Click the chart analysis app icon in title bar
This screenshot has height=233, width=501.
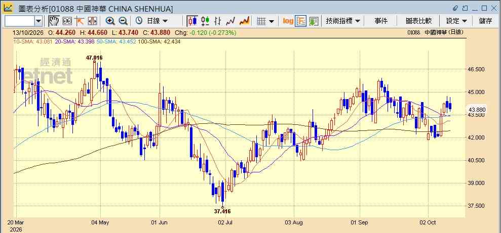coord(8,8)
